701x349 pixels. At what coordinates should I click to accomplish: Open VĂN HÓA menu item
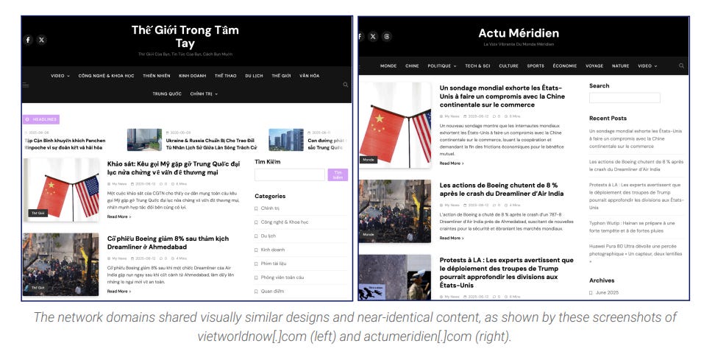coord(310,76)
